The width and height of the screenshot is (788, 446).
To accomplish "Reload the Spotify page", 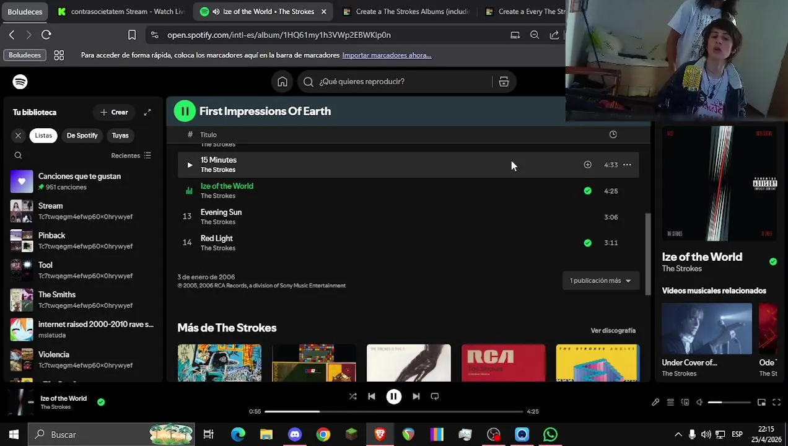I will (46, 35).
